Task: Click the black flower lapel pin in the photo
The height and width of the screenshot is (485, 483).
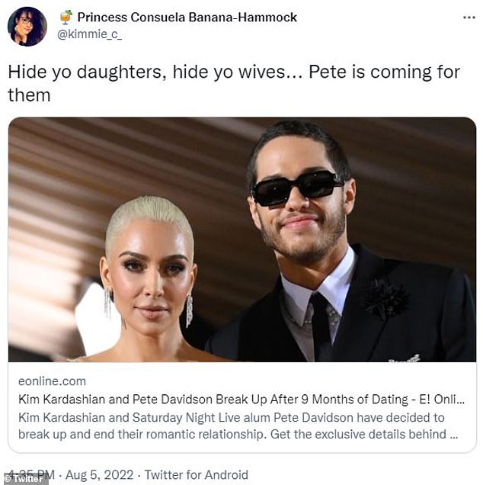Action: (x=385, y=298)
